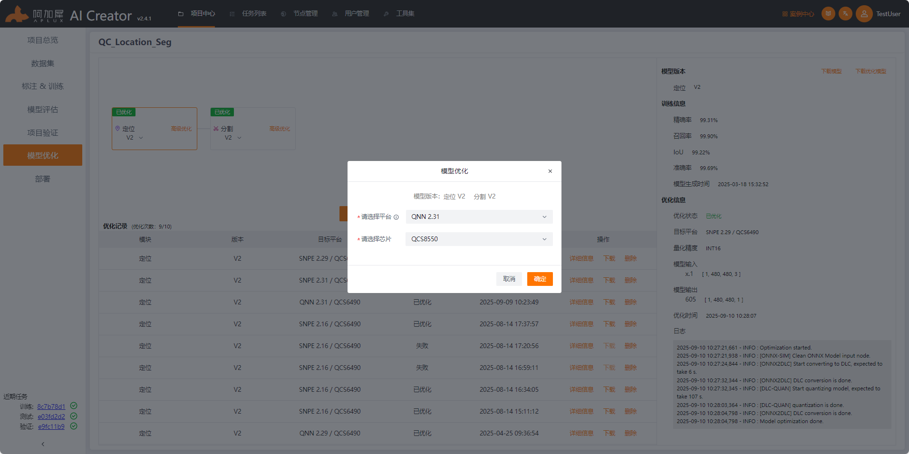The image size is (909, 454).
Task: Click the 阿加犀 logo icon
Action: [x=17, y=14]
